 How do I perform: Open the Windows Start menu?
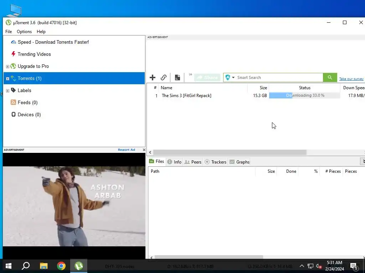[9, 266]
